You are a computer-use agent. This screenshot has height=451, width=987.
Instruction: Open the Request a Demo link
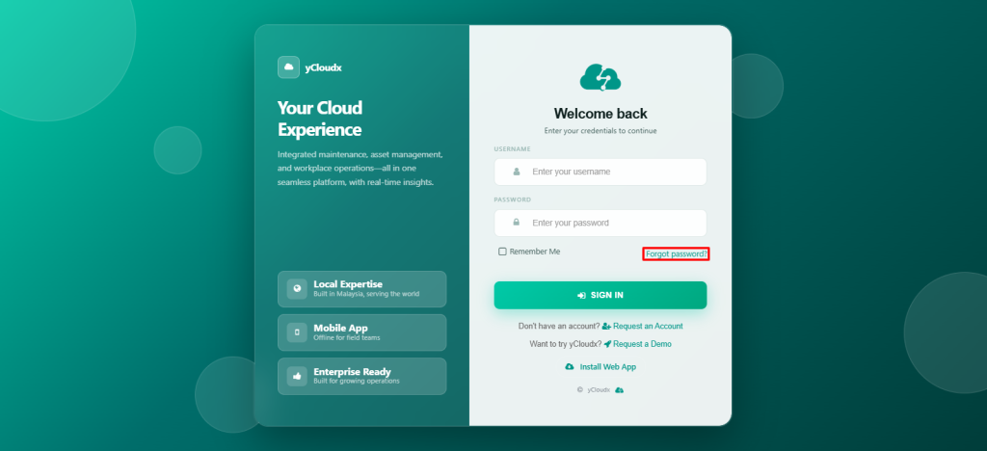pos(642,344)
